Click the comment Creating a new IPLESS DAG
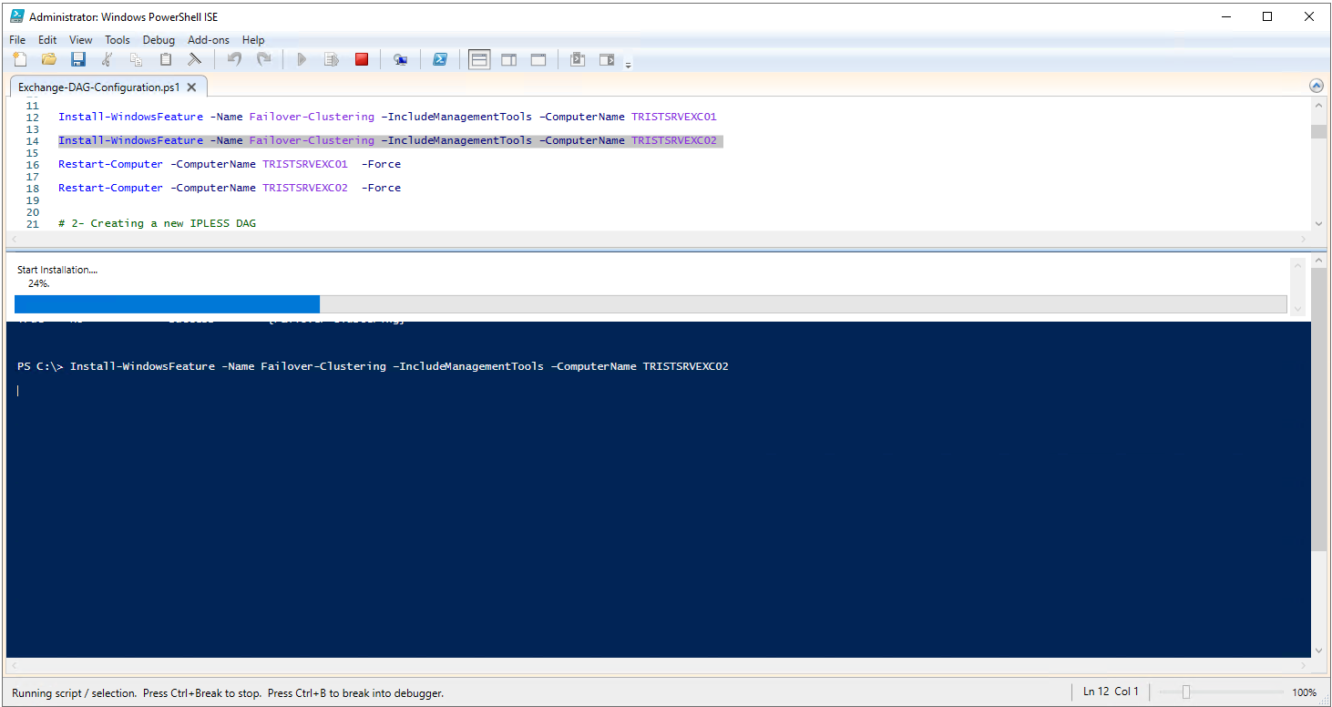The width and height of the screenshot is (1332, 707). pos(157,223)
